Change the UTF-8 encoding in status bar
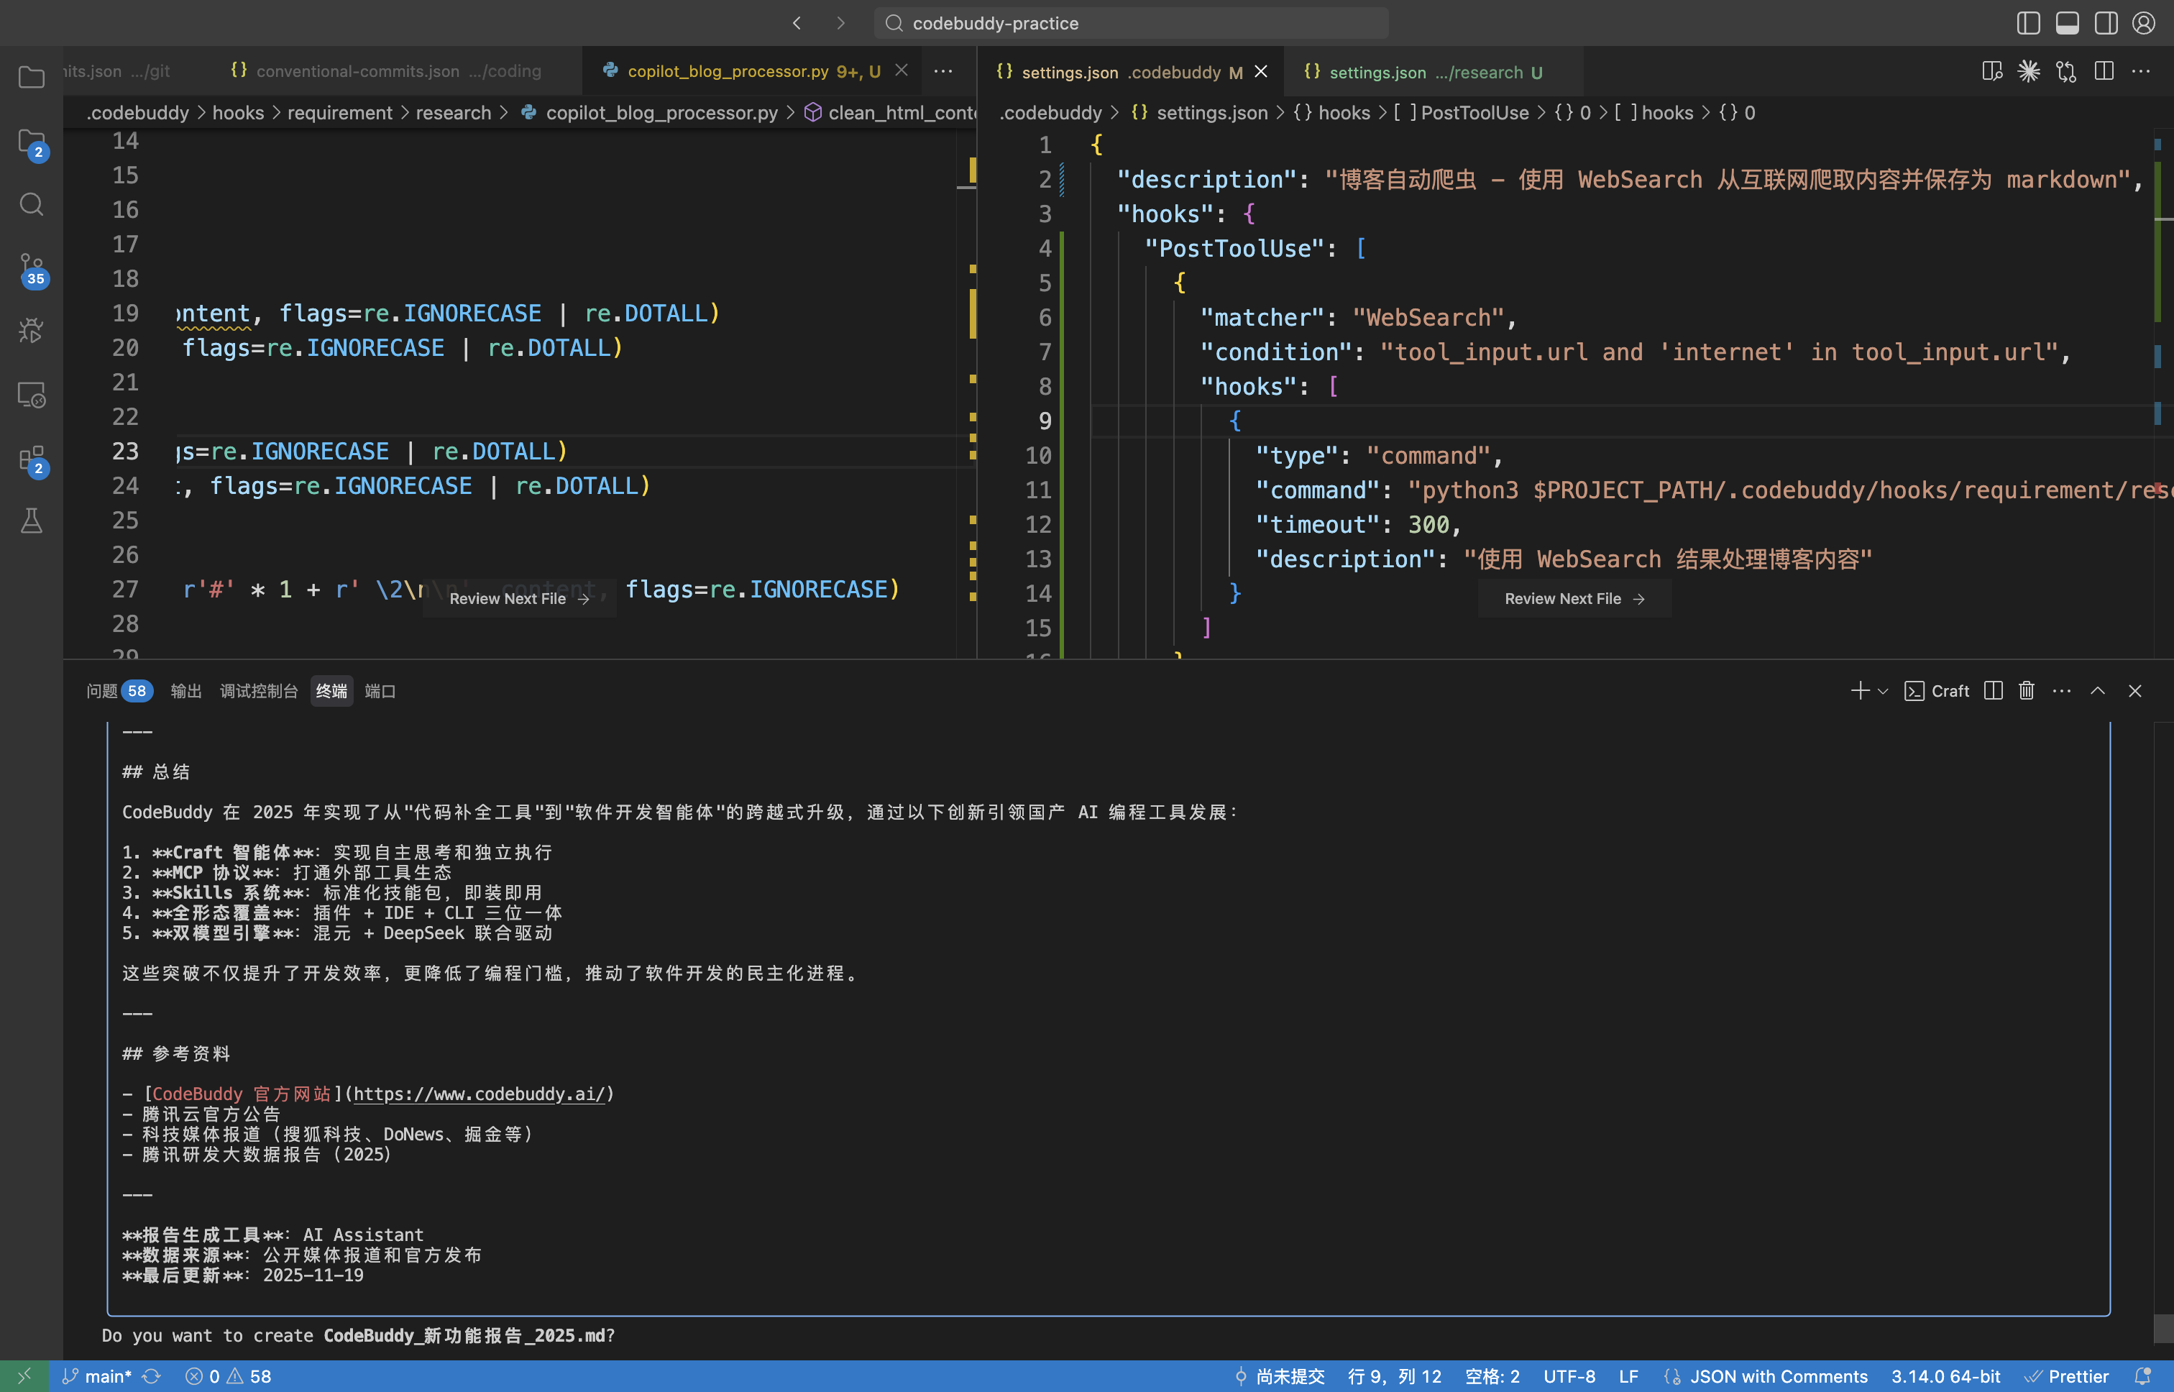Screen dimensions: 2174x1392 click(1569, 1375)
